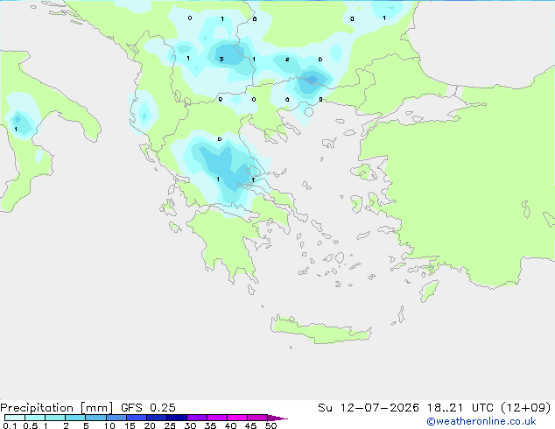
Task: Click the '25' legend scale label
Action: [x=170, y=425]
